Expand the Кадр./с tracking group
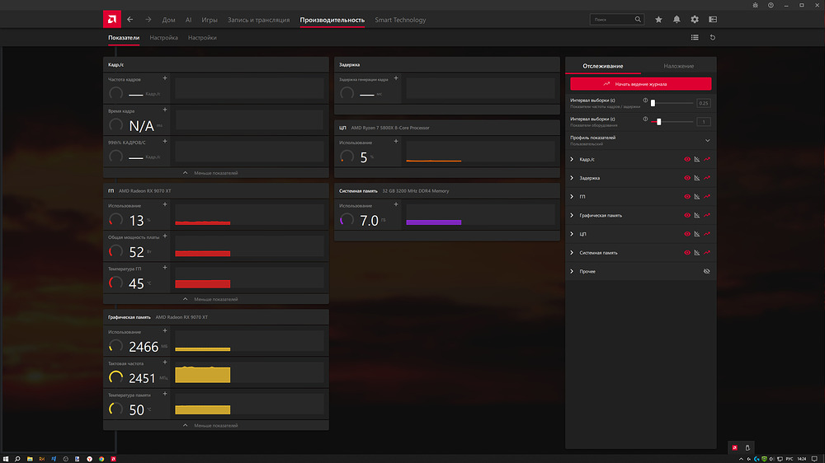This screenshot has width=825, height=463. click(x=572, y=159)
